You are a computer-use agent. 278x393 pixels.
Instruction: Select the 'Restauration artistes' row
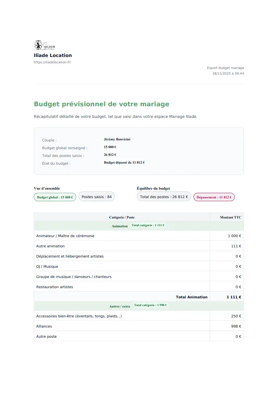click(x=139, y=287)
